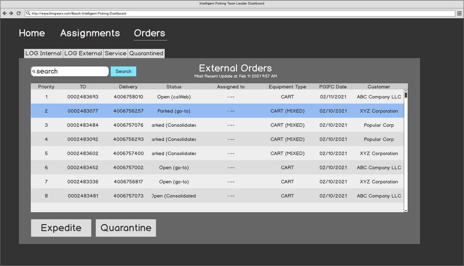
Task: Click PGIFC date 02/11/2021
Action: [x=333, y=97]
